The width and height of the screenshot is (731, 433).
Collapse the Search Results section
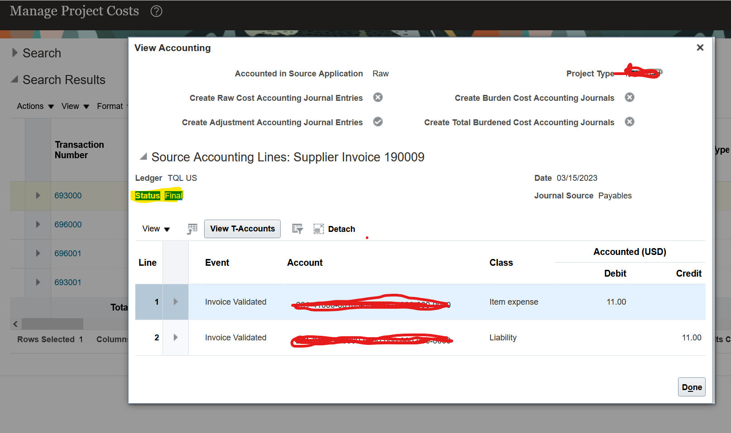[x=14, y=80]
